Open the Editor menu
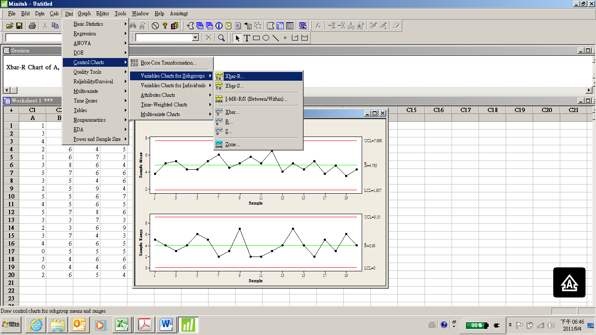The image size is (596, 335). [103, 14]
